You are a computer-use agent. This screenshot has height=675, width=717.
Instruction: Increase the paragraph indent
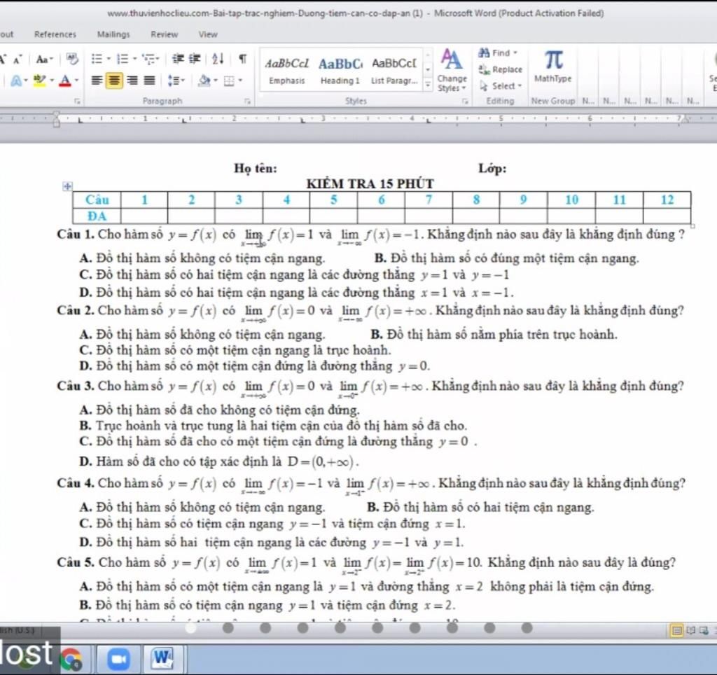point(195,59)
